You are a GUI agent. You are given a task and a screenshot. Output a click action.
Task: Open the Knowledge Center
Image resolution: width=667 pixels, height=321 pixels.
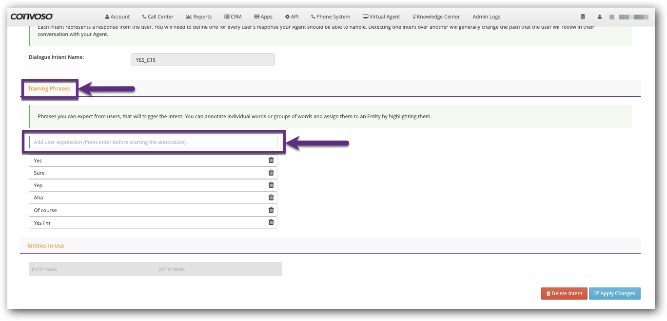click(x=436, y=17)
